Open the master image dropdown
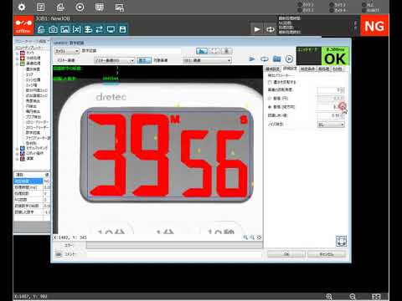 click(114, 60)
